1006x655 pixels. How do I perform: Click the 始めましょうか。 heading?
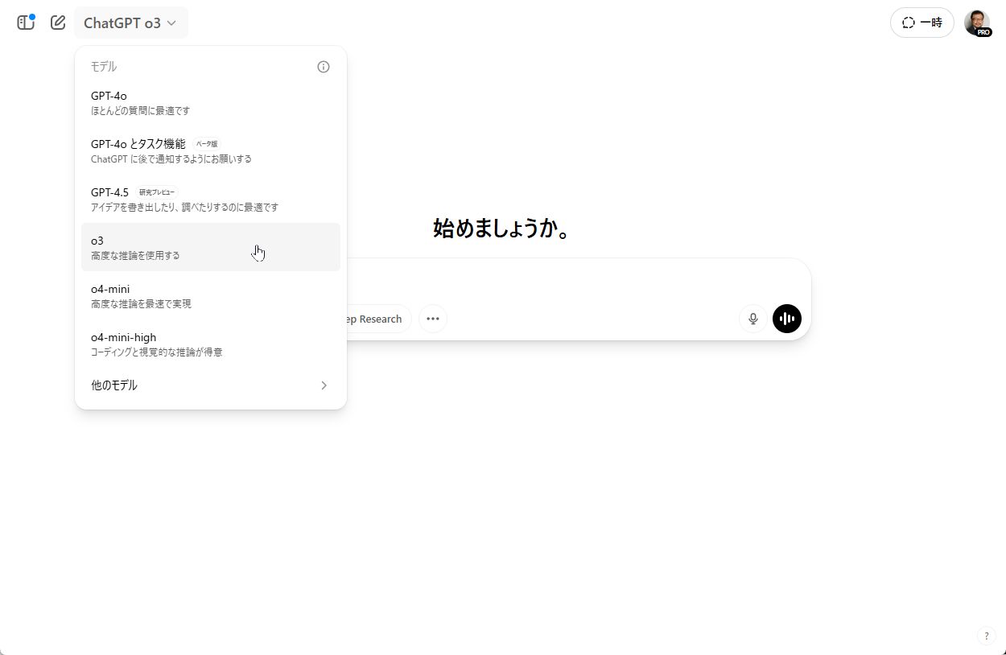(503, 229)
